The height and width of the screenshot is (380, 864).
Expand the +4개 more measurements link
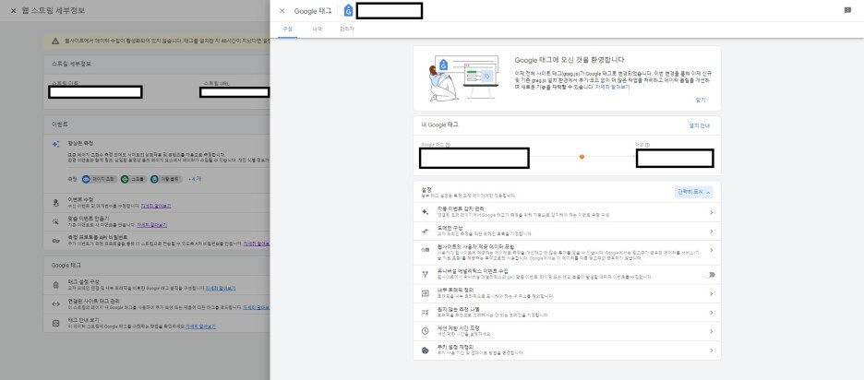[x=195, y=179]
